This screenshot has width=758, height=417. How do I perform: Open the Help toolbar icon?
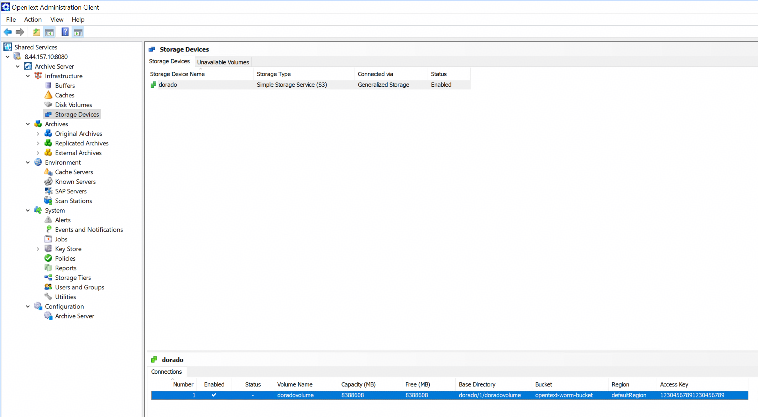pyautogui.click(x=65, y=32)
